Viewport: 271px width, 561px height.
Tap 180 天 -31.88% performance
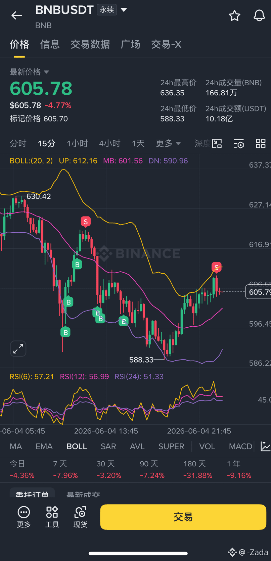[x=198, y=469]
